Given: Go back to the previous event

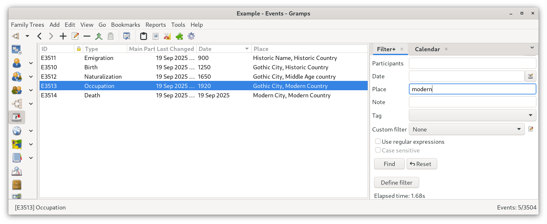Looking at the screenshot, I should (x=39, y=36).
